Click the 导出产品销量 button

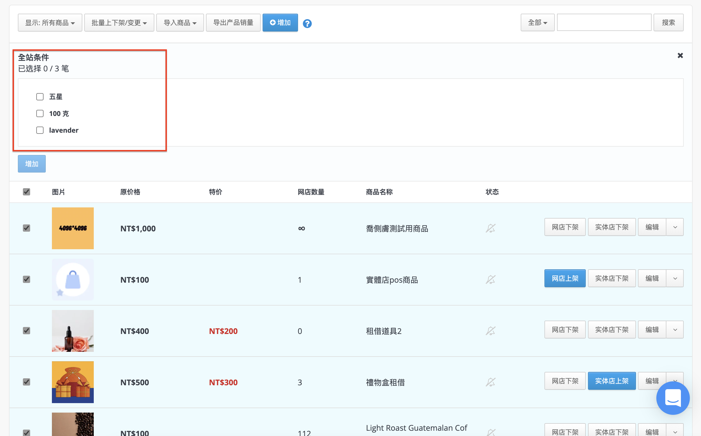(233, 23)
